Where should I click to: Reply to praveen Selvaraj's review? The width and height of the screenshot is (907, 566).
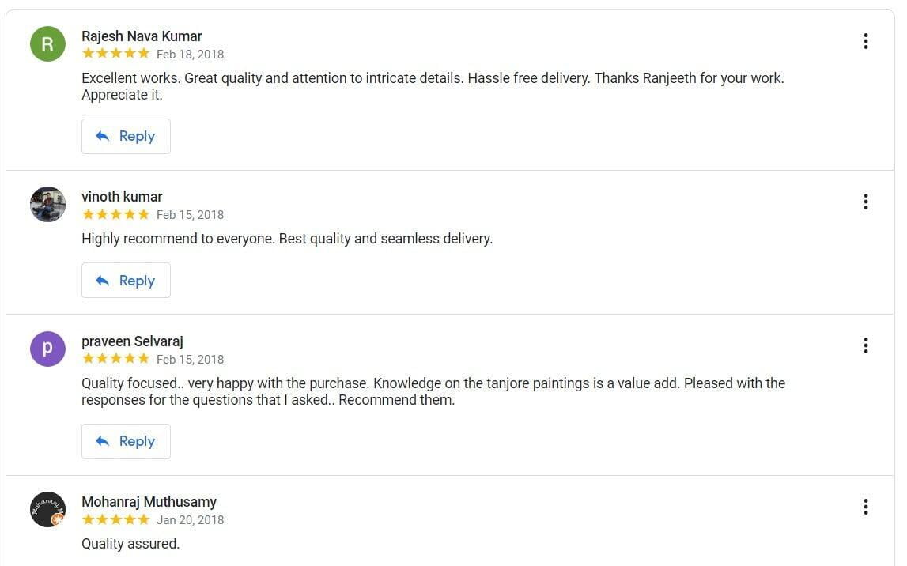click(126, 441)
